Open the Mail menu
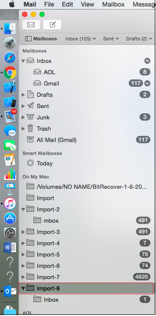Image resolution: width=156 pixels, height=316 pixels. pyautogui.click(x=29, y=4)
